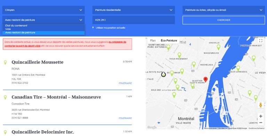
Task: Open Quincaillerie Moussette ITINÉRAIRE link
Action: click(125, 83)
